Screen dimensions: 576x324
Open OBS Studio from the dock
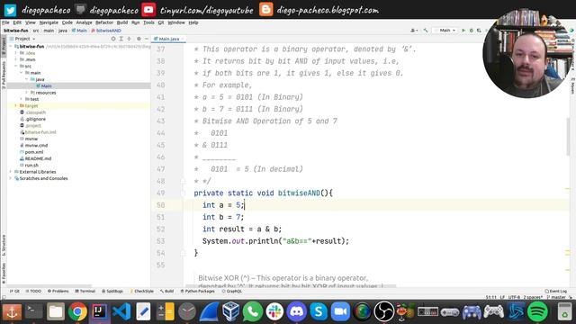coord(384,312)
